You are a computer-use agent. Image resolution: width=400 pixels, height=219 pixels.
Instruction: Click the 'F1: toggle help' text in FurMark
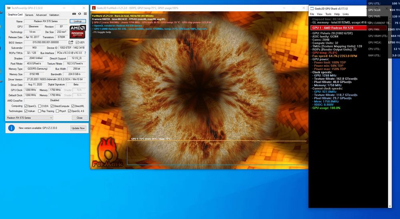coord(102,32)
